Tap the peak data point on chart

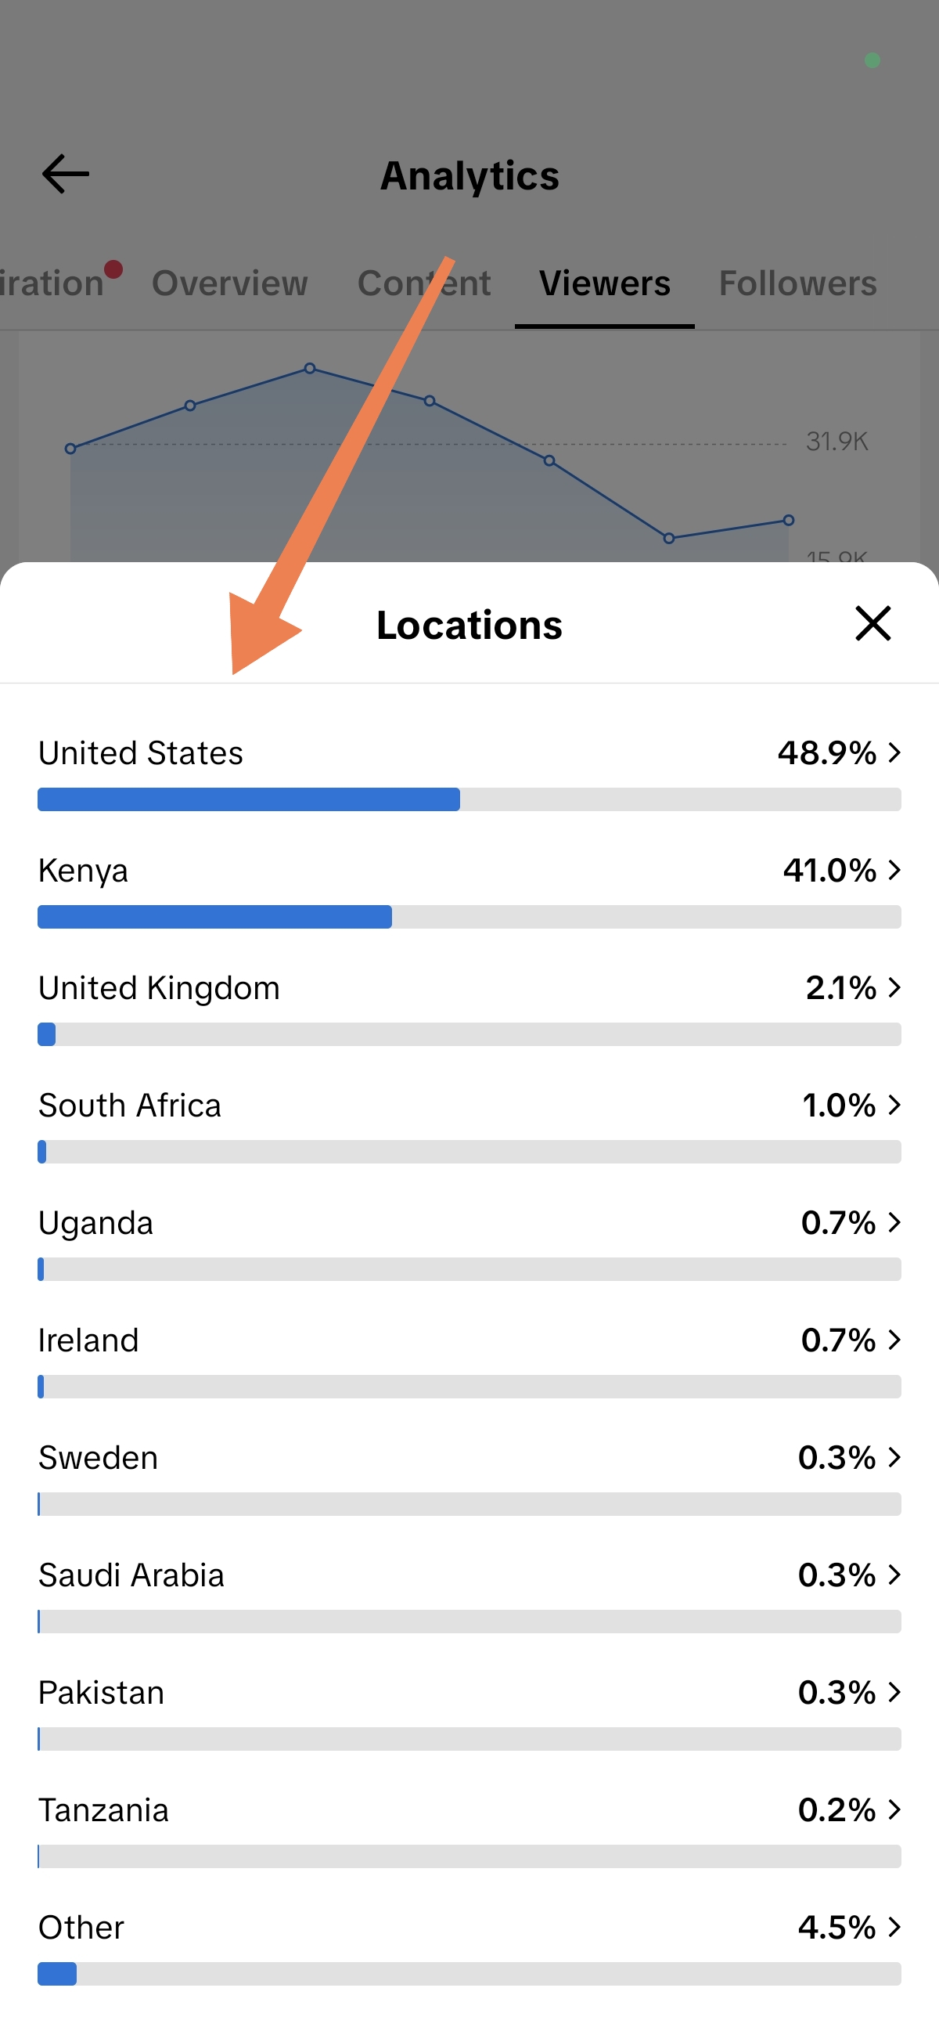(310, 369)
